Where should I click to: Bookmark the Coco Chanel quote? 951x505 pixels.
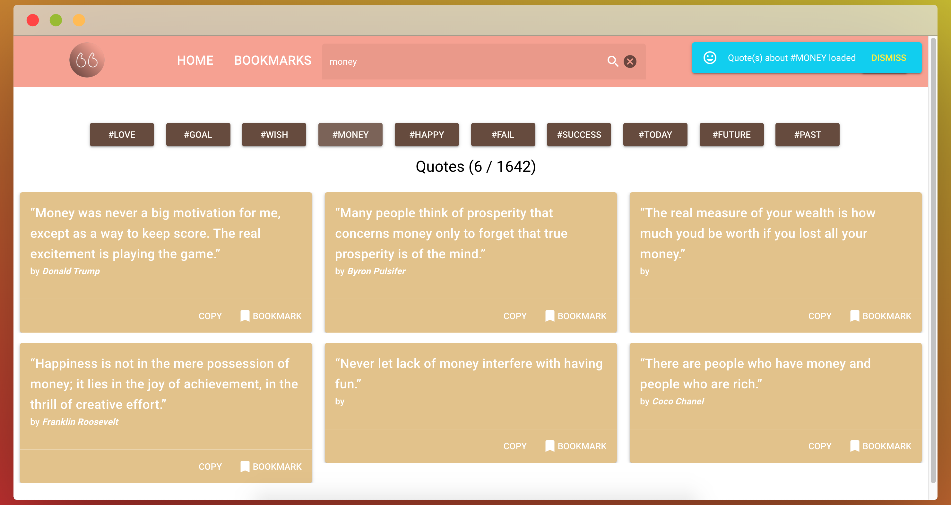pos(880,446)
